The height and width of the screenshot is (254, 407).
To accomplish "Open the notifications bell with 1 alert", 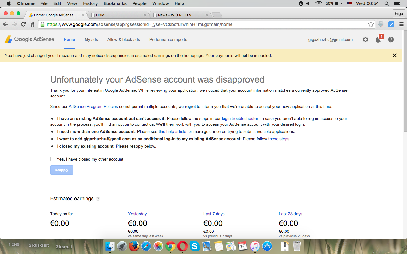I will (378, 39).
